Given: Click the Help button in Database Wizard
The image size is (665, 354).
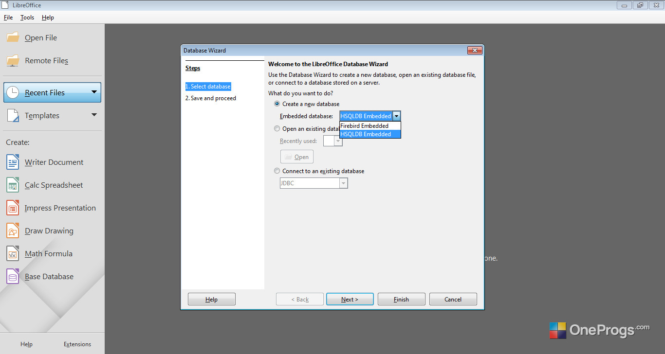Looking at the screenshot, I should (x=212, y=299).
